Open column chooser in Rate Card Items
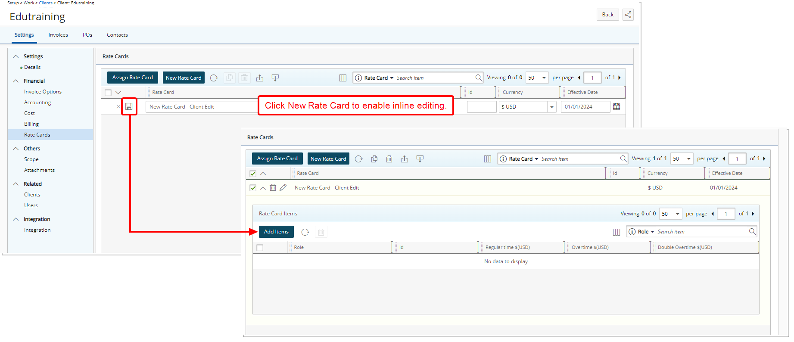Viewport: 794px width, 342px height. coord(617,232)
